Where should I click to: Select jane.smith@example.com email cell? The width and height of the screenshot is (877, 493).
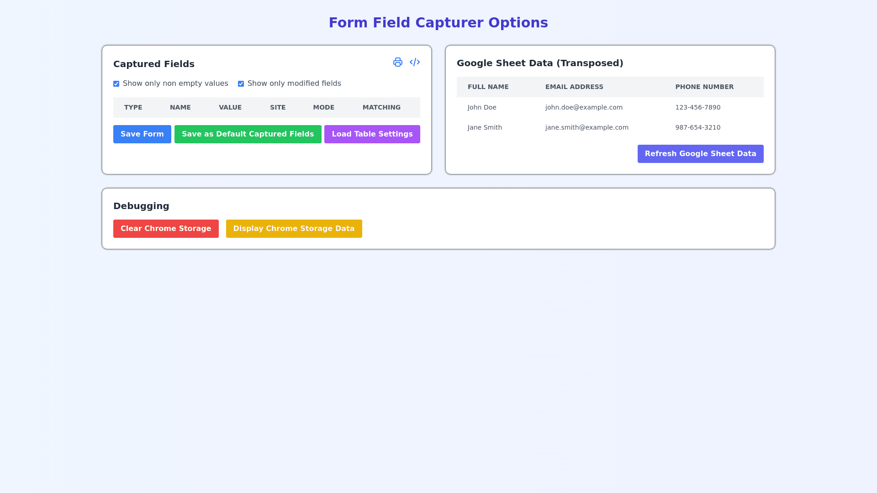coord(586,128)
